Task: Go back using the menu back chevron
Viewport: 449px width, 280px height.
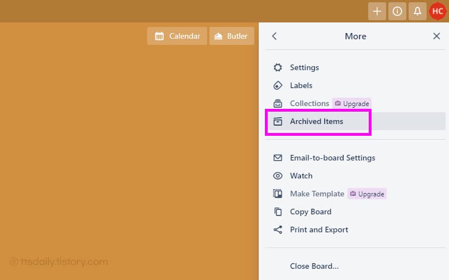Action: click(274, 36)
